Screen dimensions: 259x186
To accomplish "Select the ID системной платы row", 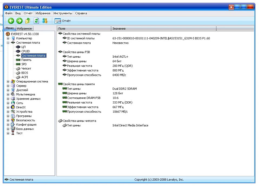I will [136, 38].
